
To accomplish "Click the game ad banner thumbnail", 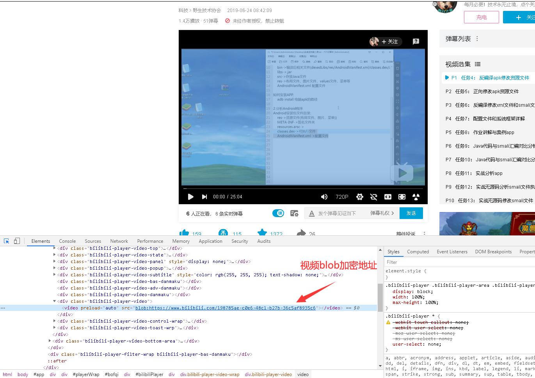I will [x=487, y=224].
